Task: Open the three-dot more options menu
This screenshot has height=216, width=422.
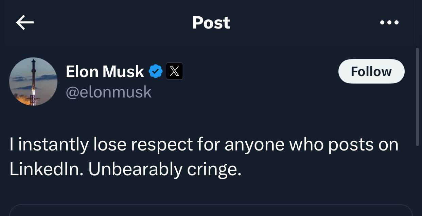Action: [389, 23]
